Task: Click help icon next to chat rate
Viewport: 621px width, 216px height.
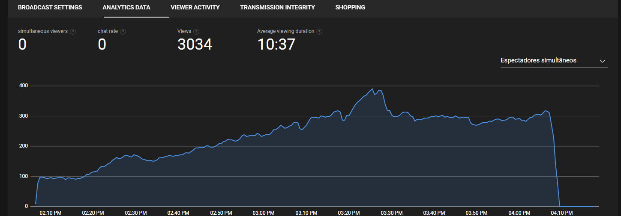Action: click(123, 32)
